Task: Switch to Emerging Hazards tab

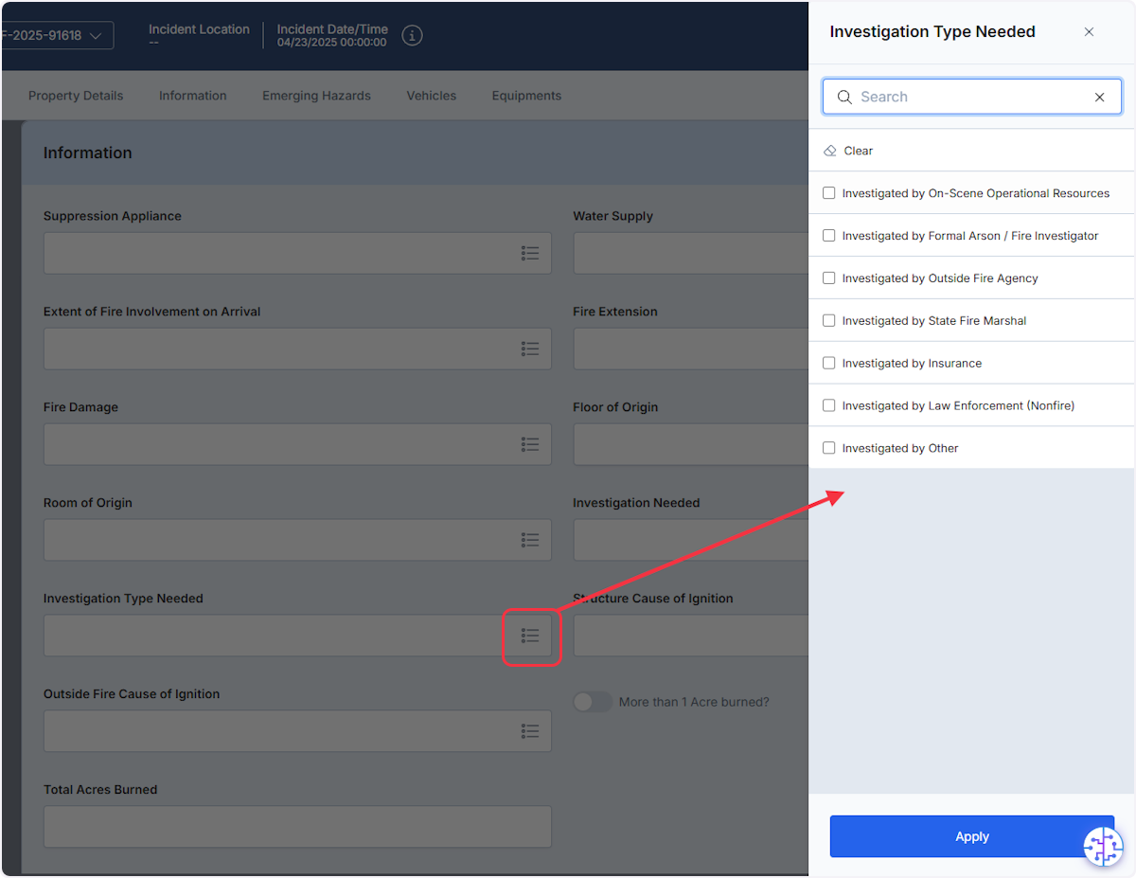Action: click(x=316, y=96)
